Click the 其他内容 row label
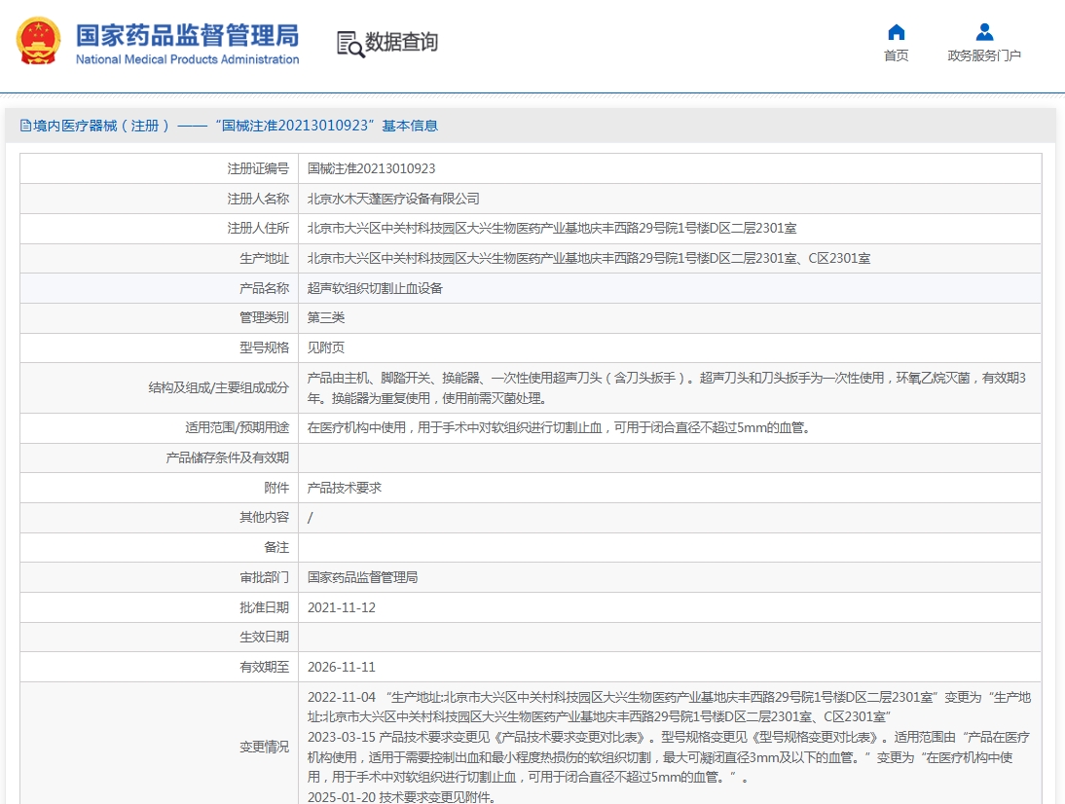1065x804 pixels. [x=264, y=518]
